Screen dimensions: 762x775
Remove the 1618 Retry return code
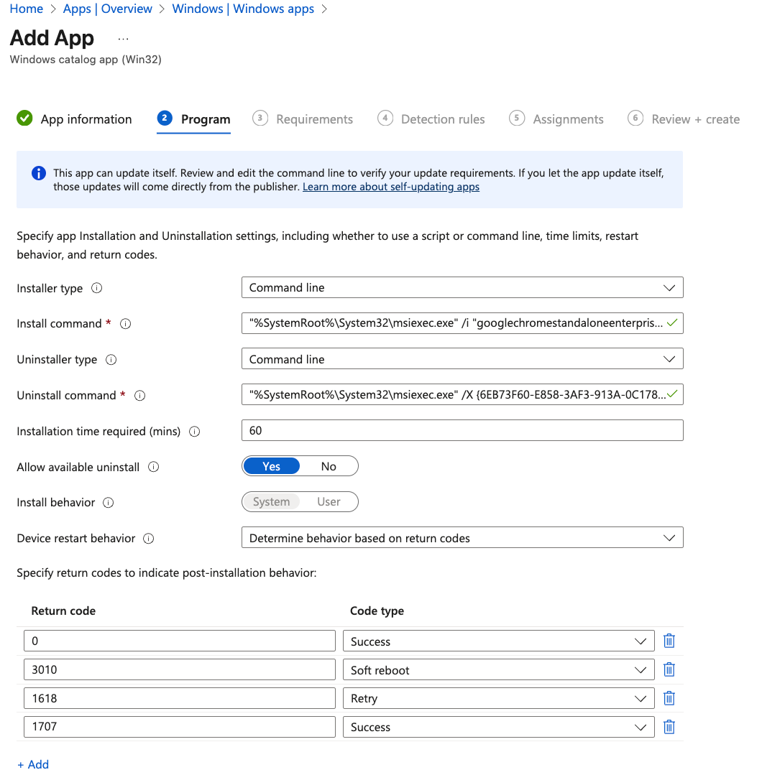669,698
